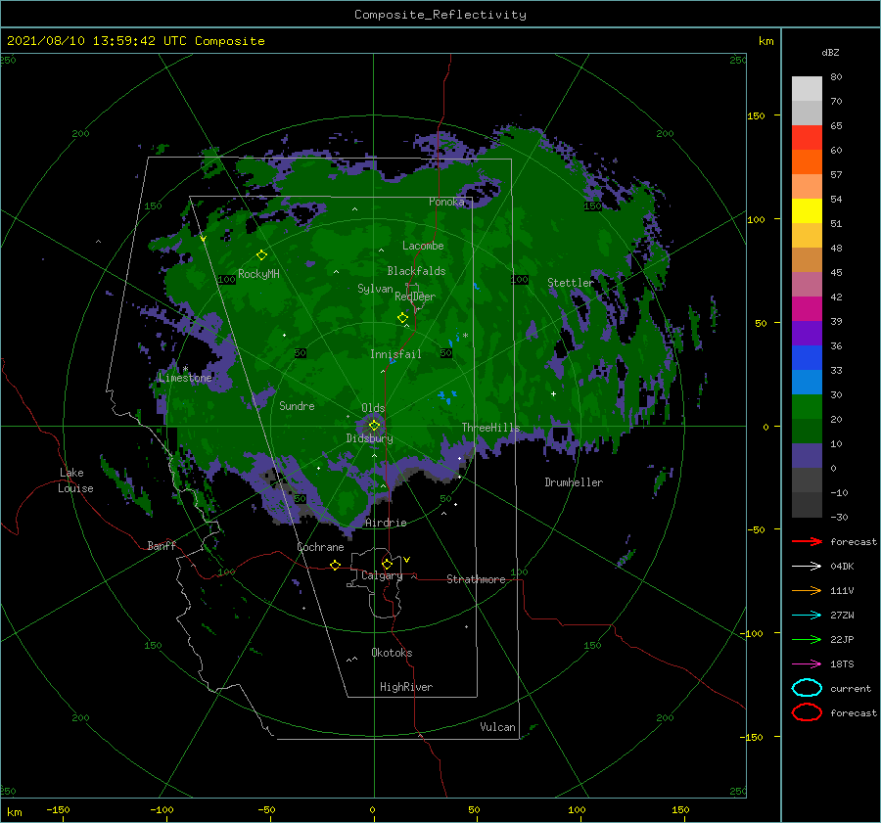Click the Composite_Reflectivity title
This screenshot has width=881, height=823.
pyautogui.click(x=440, y=15)
